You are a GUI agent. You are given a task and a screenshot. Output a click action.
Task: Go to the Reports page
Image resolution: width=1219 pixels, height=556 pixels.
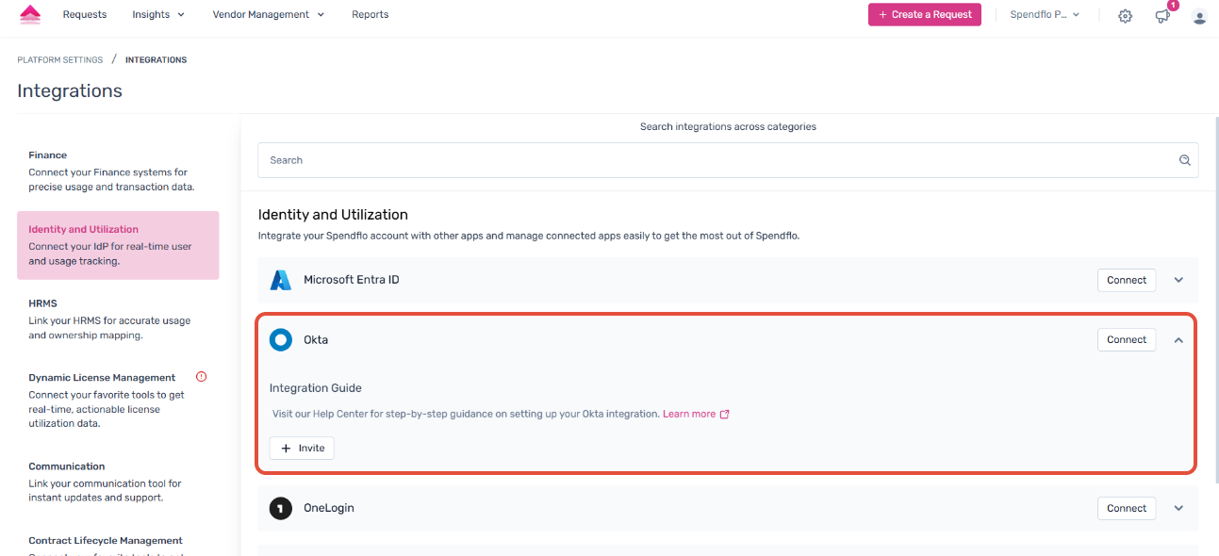370,14
